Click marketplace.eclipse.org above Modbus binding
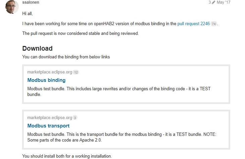The image size is (245, 159). [x=50, y=72]
